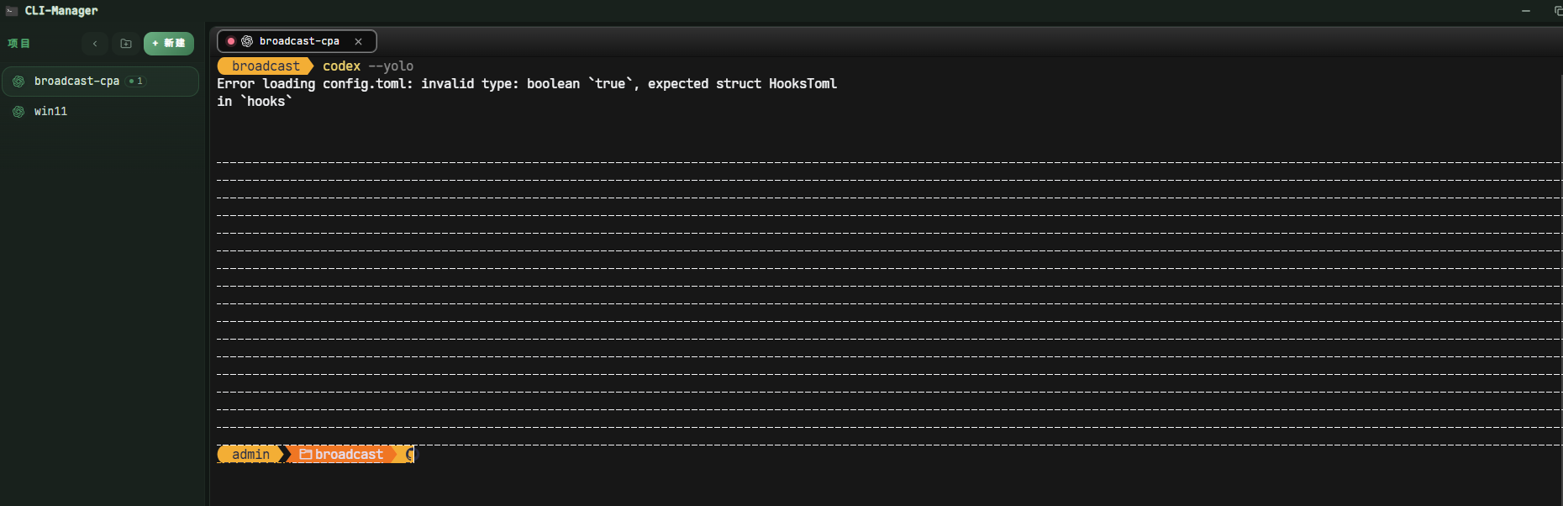
Task: Restore down the CLI-Manager window
Action: [1557, 11]
